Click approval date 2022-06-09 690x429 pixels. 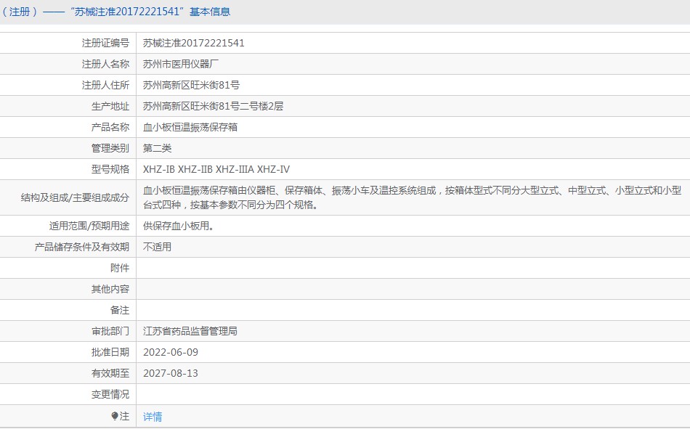pos(171,352)
